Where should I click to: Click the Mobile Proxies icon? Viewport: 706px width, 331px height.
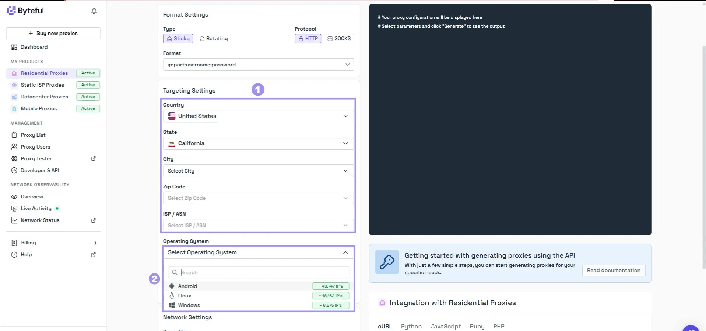coord(14,109)
